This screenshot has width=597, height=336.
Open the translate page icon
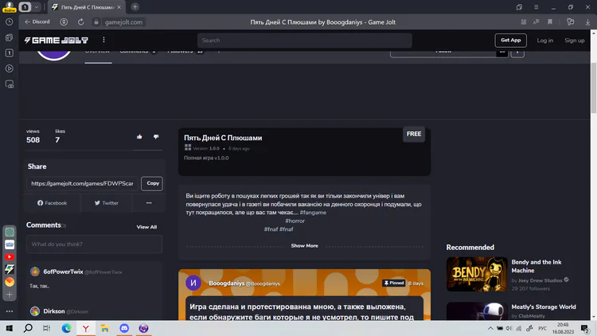pyautogui.click(x=536, y=22)
